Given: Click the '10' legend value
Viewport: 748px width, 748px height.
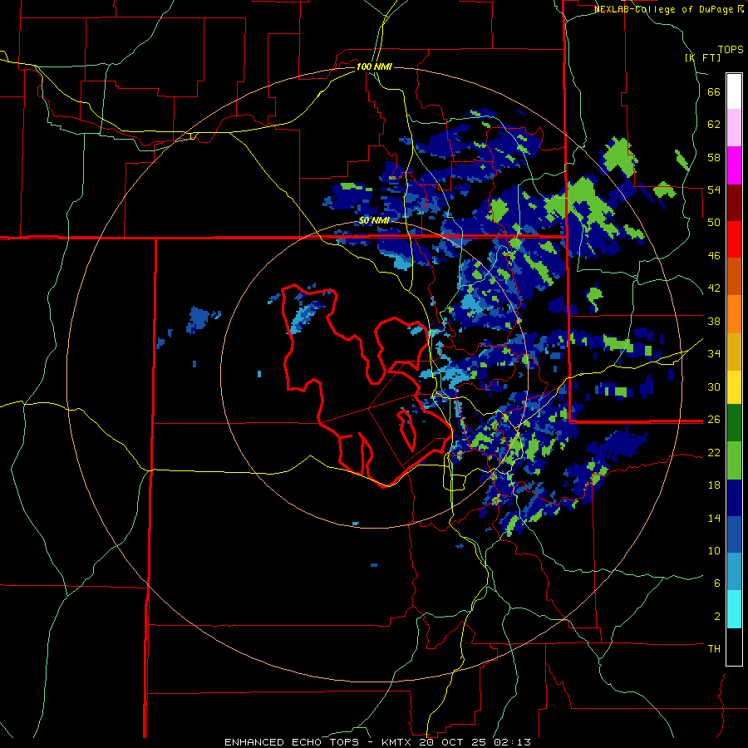Looking at the screenshot, I should click(x=714, y=550).
